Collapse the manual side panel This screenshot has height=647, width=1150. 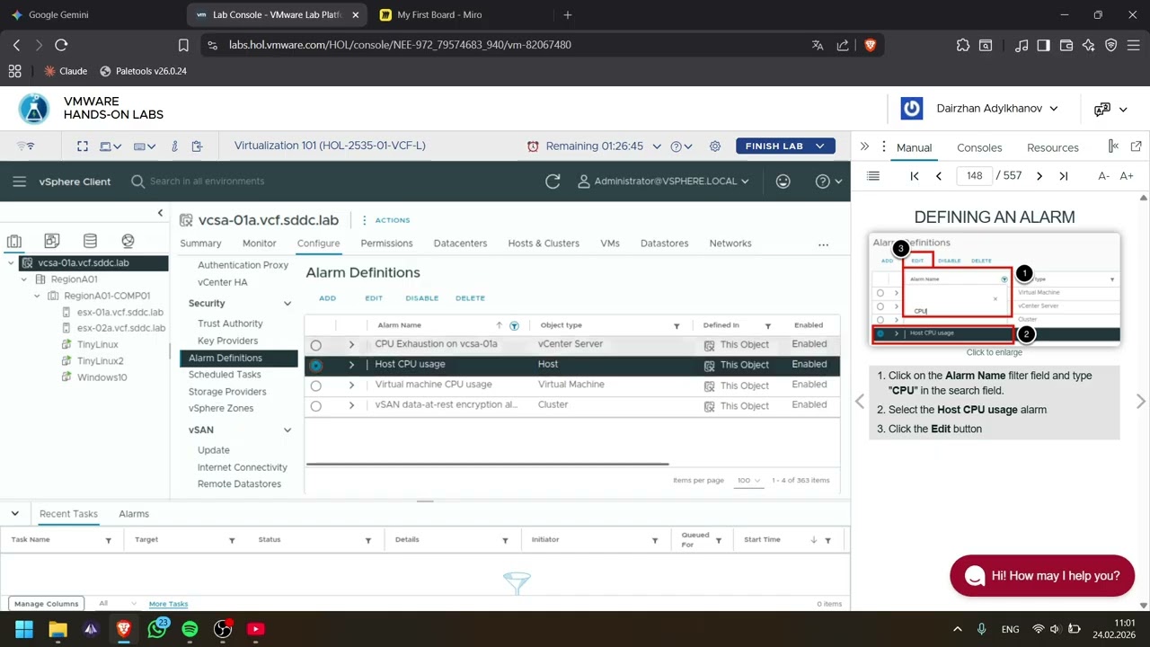click(864, 146)
